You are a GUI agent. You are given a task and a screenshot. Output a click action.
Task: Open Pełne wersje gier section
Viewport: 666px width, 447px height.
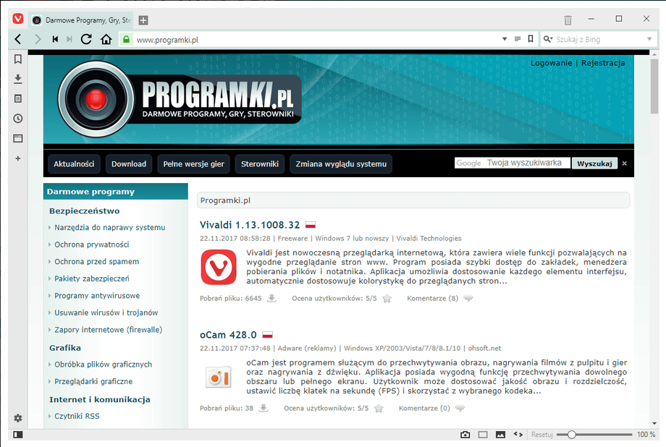click(x=194, y=164)
